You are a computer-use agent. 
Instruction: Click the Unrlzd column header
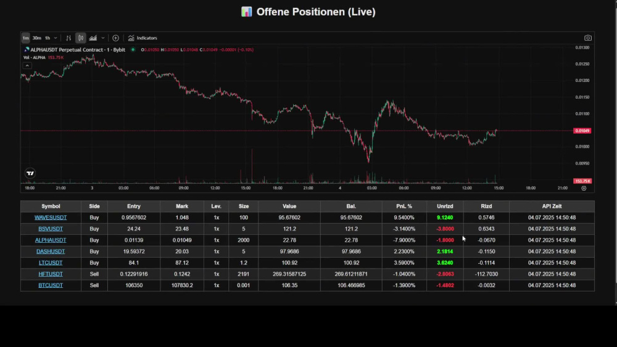click(x=445, y=206)
